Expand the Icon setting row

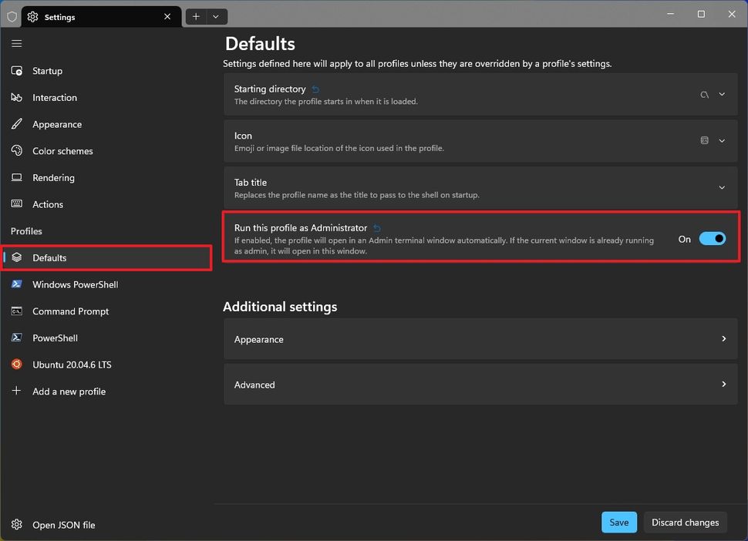coord(722,140)
